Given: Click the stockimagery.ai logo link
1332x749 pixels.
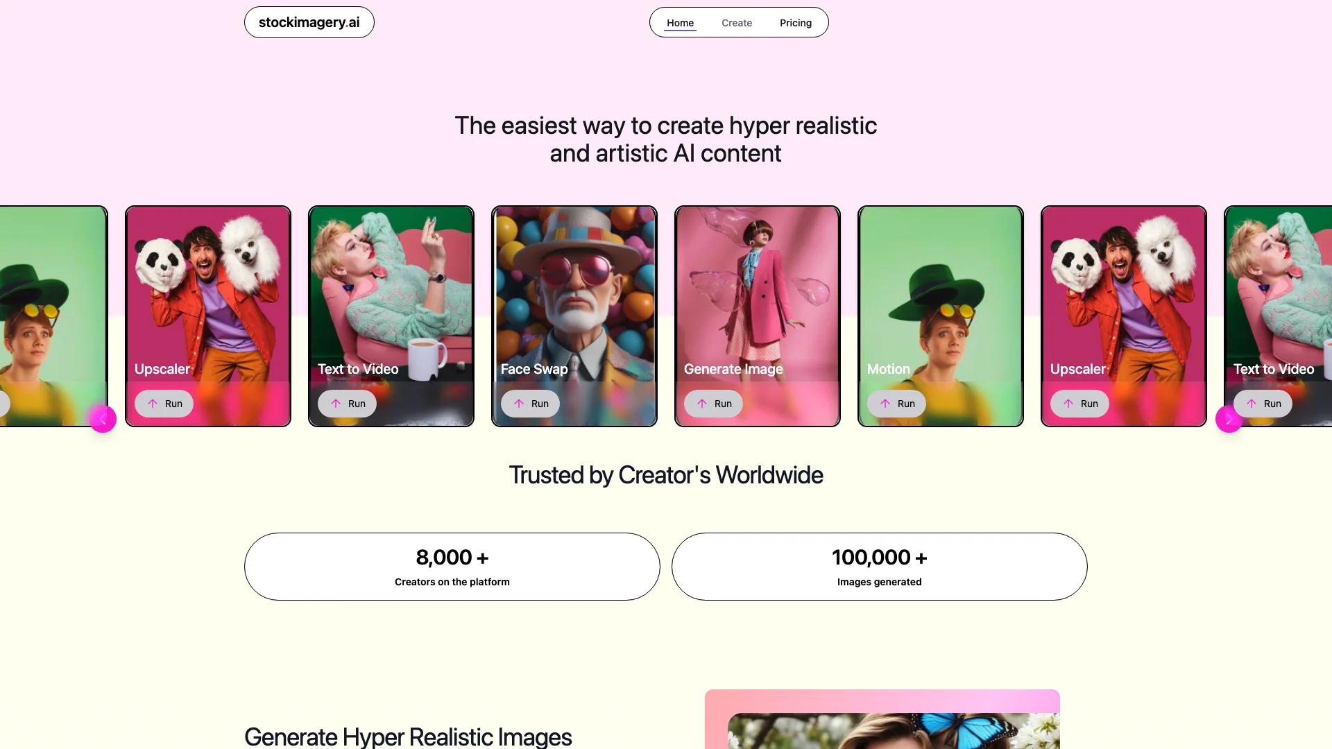Looking at the screenshot, I should click(309, 22).
